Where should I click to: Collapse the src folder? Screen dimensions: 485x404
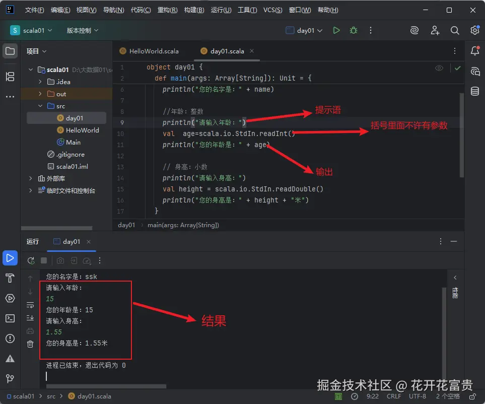[40, 106]
